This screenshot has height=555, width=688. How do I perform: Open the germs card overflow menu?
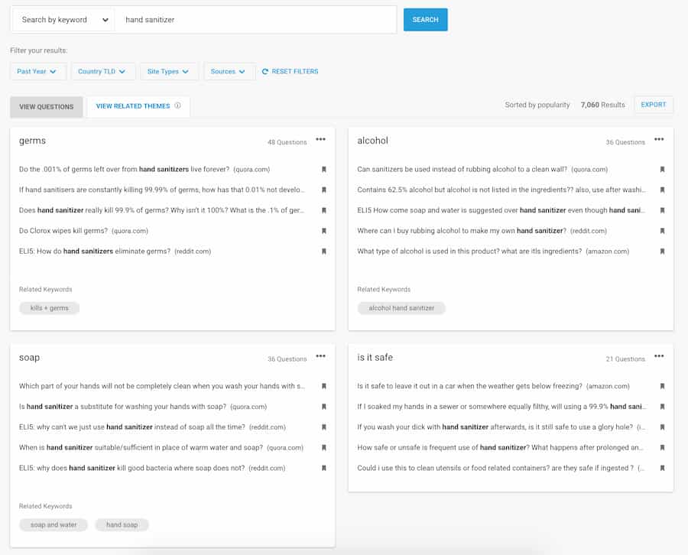(x=320, y=140)
